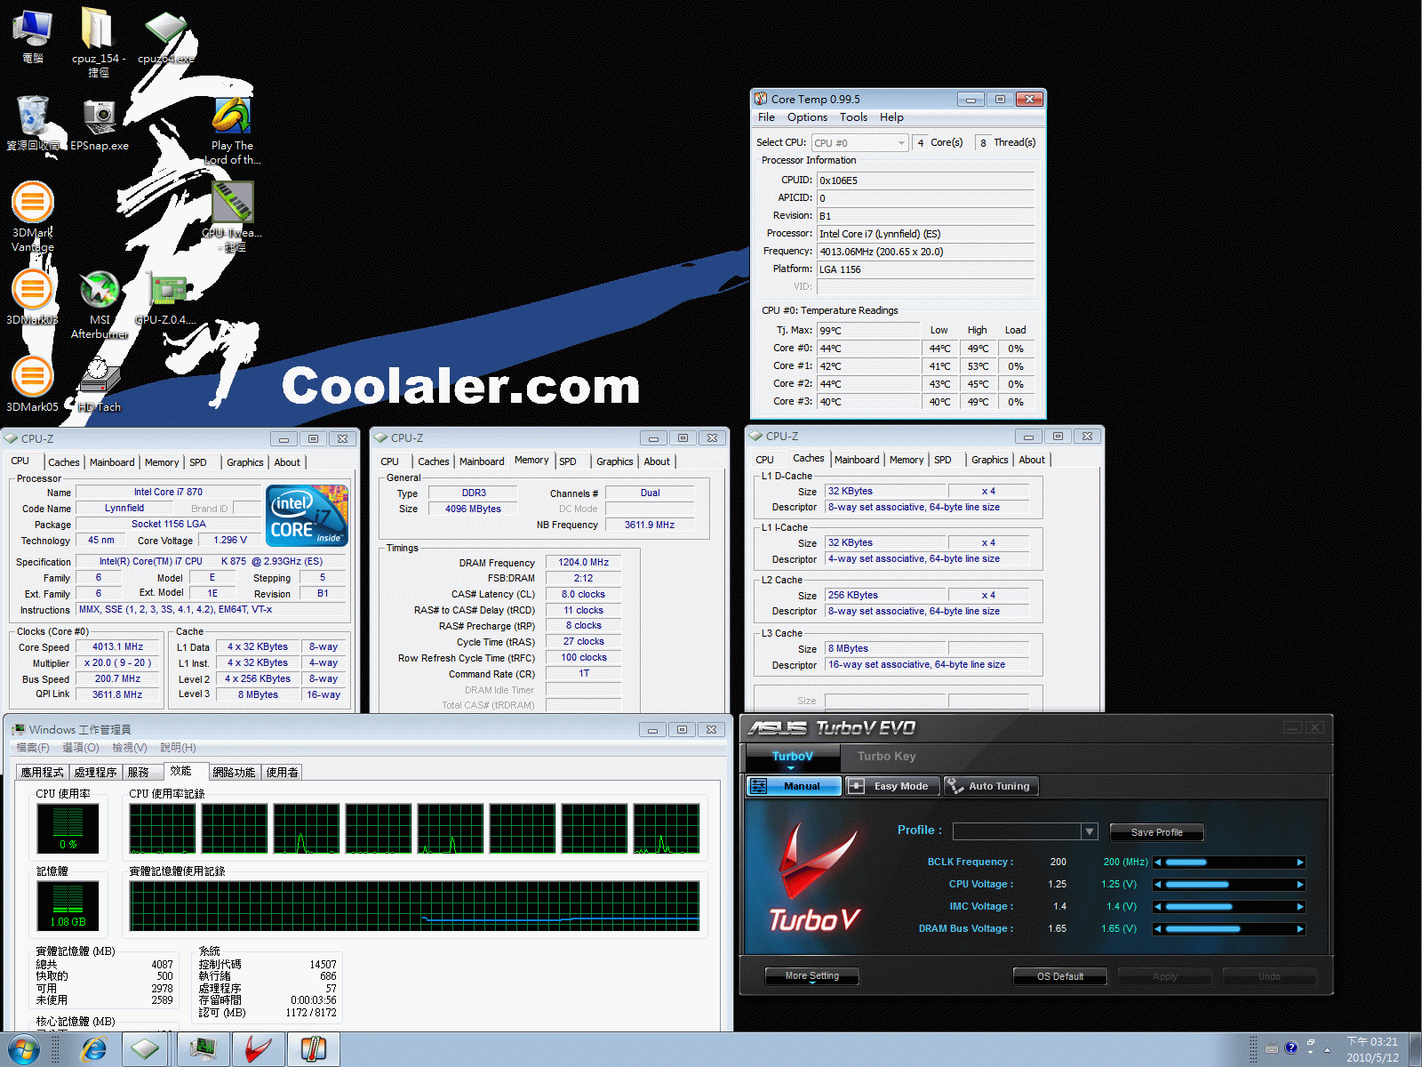This screenshot has width=1422, height=1067.
Task: Open the 3DMark Vantage desktop icon
Action: (x=33, y=216)
